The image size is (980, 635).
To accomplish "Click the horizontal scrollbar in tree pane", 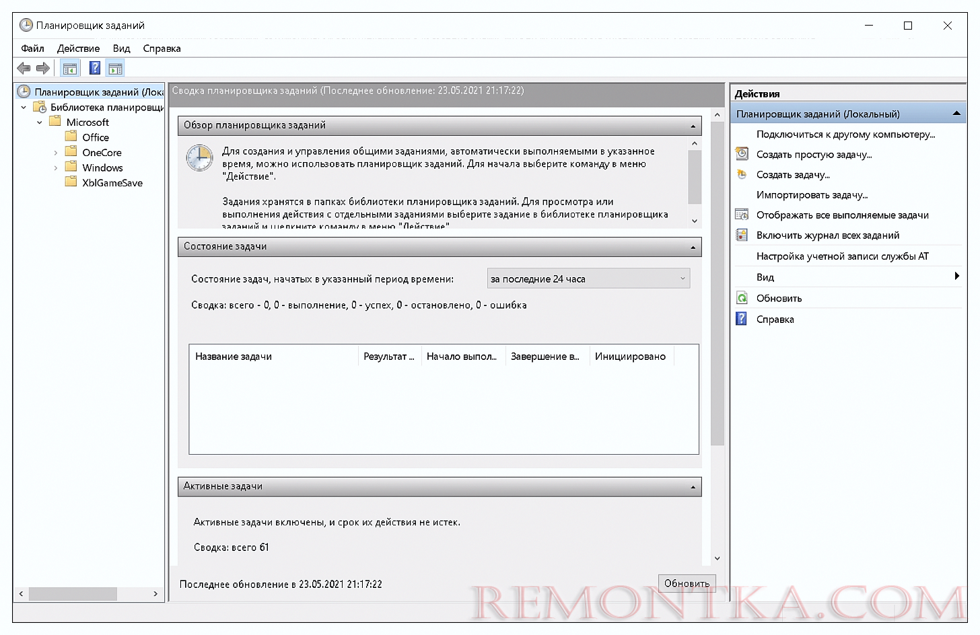I will pos(73,594).
